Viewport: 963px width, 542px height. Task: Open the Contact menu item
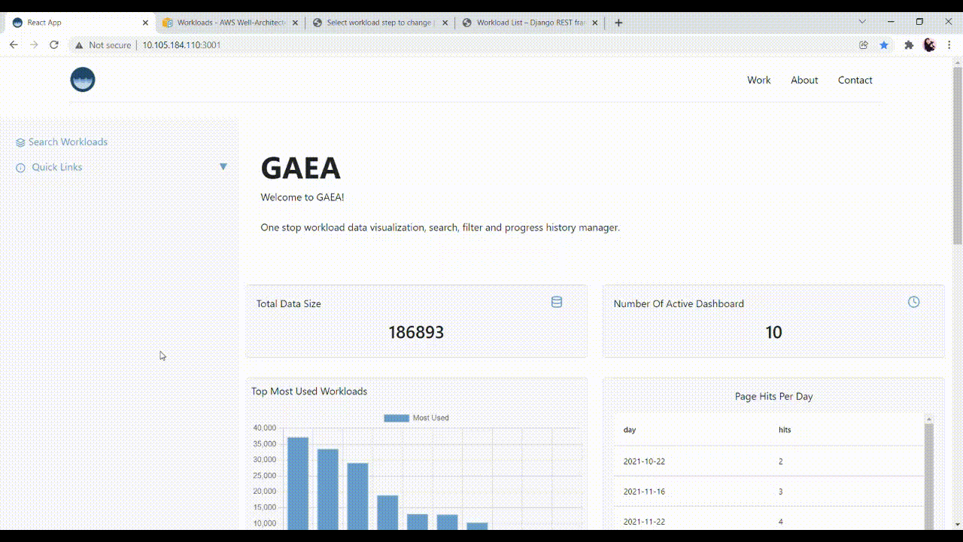[x=855, y=80]
